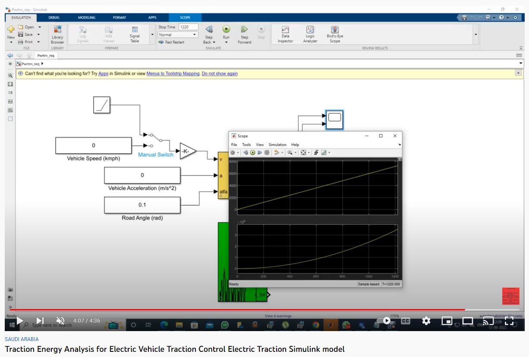Click the Stop Time input field
This screenshot has width=529, height=357.
pos(188,27)
